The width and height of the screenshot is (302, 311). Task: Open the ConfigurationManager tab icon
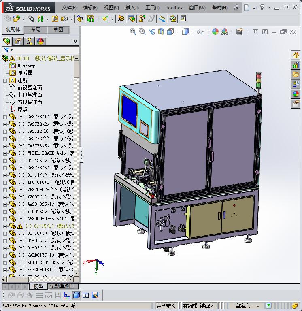pyautogui.click(x=29, y=41)
